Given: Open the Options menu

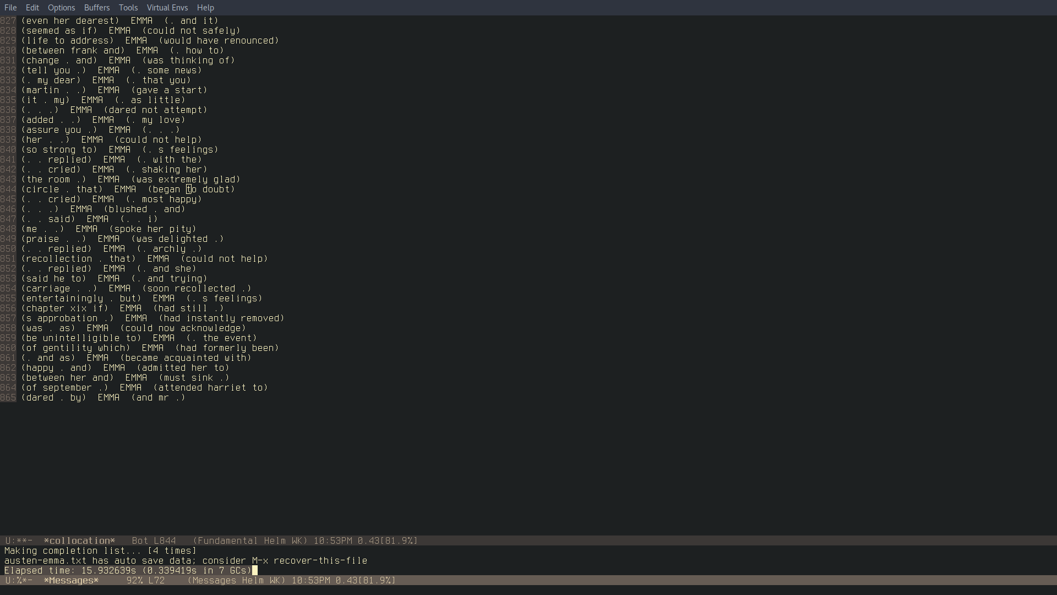Looking at the screenshot, I should [61, 8].
